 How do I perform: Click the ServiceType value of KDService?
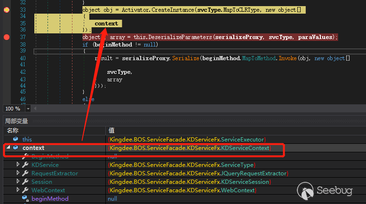(x=182, y=165)
